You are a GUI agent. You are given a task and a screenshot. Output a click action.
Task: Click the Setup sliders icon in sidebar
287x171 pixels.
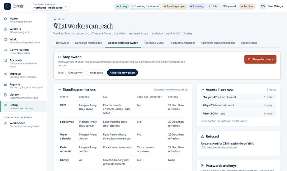(x=5, y=105)
